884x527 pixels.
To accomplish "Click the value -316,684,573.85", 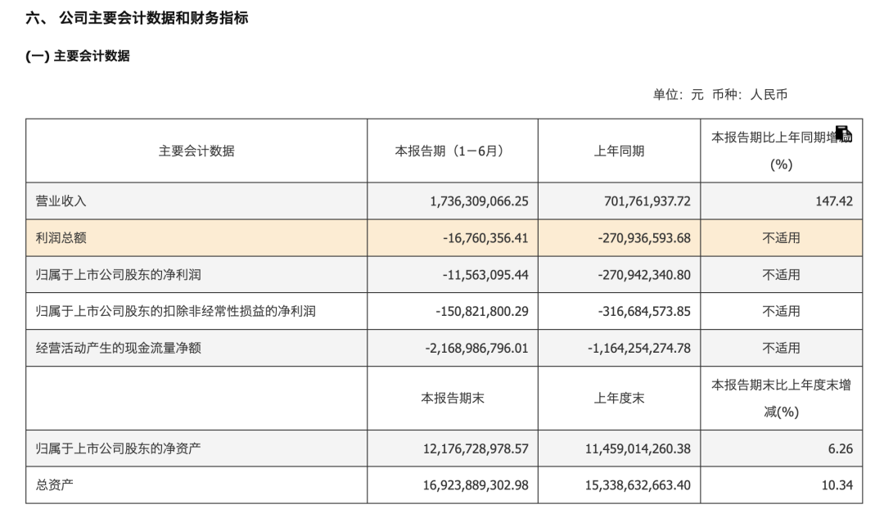I will tap(644, 311).
